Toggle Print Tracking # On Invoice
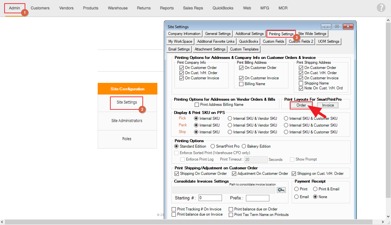This screenshot has height=225, width=391. [x=174, y=209]
